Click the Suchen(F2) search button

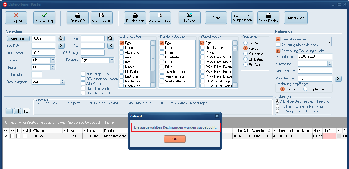point(44,18)
